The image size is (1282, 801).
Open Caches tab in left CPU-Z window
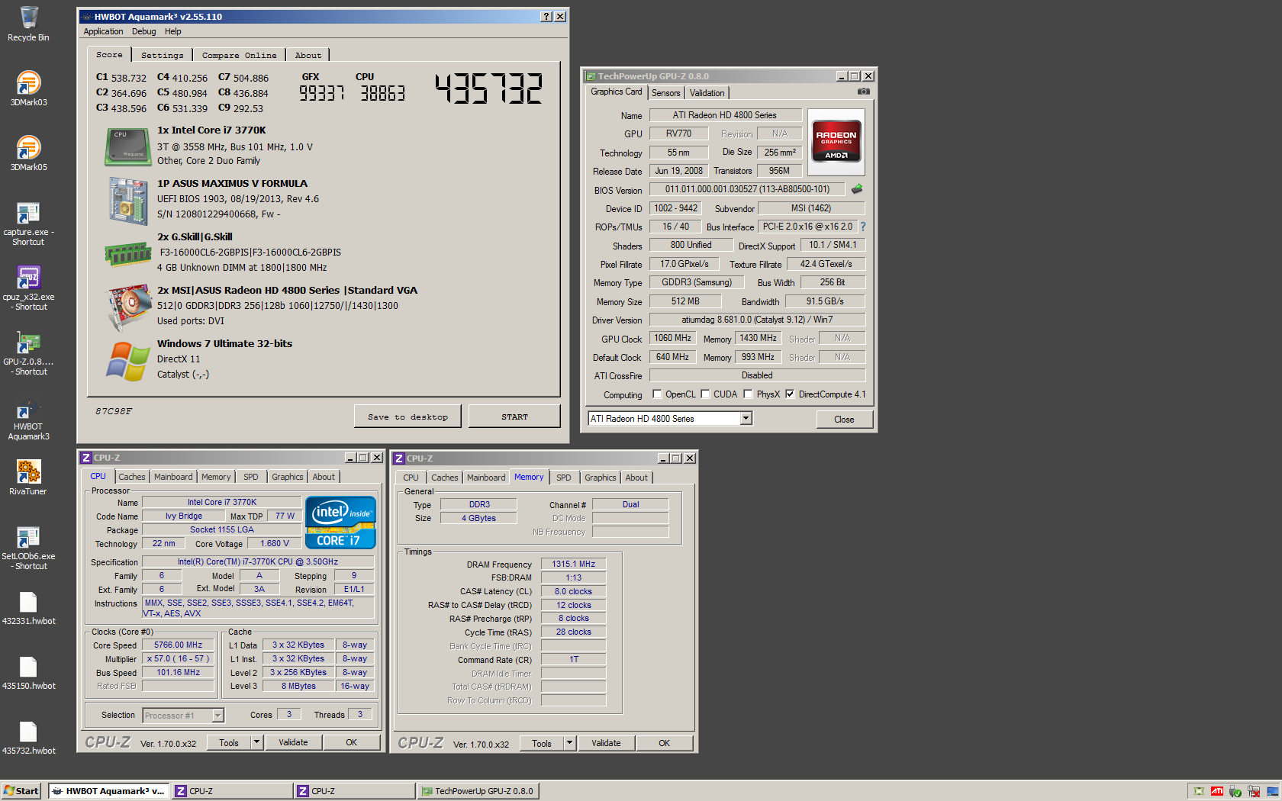131,477
